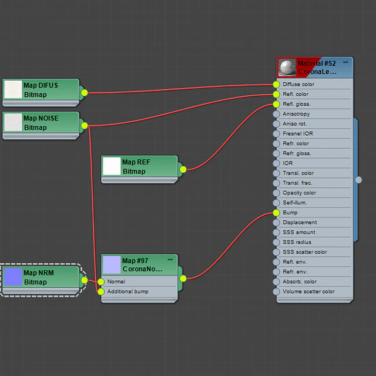This screenshot has width=376, height=376.
Task: Select the Opacity color slot
Action: (314, 193)
